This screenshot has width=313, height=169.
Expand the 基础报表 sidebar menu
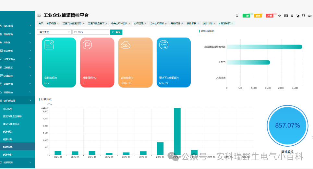[18, 67]
